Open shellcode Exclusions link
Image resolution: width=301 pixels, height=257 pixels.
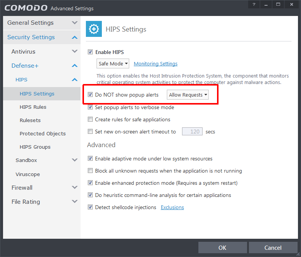tap(172, 207)
